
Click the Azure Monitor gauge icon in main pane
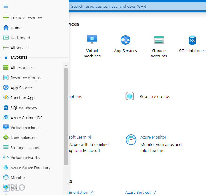131,140
